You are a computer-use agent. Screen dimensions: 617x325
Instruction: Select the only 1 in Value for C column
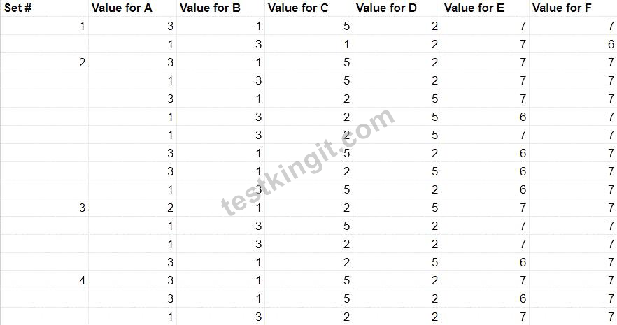(x=308, y=44)
